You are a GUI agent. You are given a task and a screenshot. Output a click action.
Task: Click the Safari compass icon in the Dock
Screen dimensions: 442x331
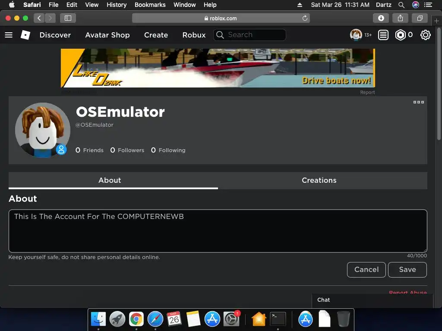tap(155, 319)
